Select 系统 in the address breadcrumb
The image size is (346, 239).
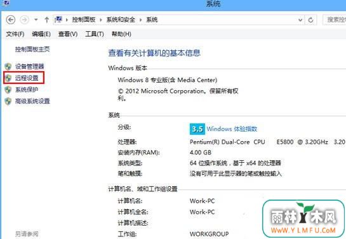[152, 20]
